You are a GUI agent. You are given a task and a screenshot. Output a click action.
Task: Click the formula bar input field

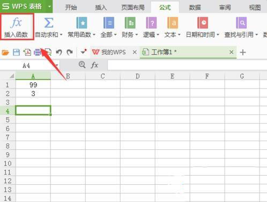pos(187,65)
